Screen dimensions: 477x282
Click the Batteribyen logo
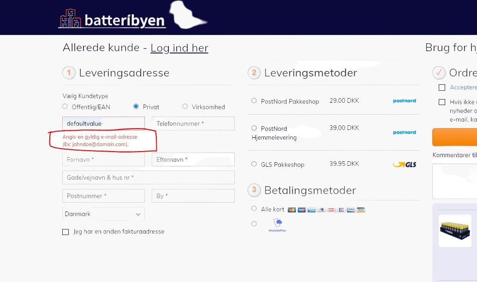pos(112,19)
